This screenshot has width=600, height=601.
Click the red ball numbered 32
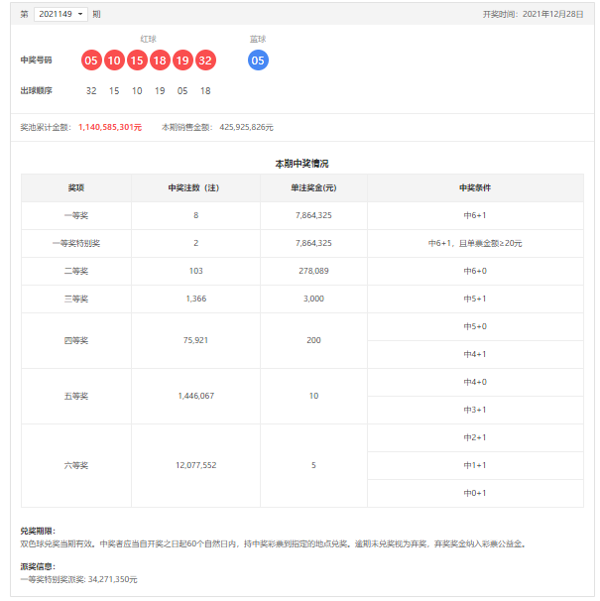(205, 60)
